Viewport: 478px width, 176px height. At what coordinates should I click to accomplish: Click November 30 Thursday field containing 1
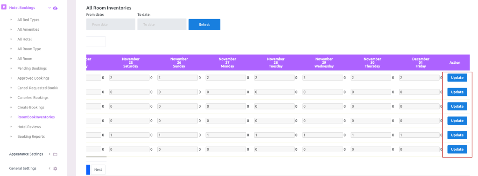[x=371, y=135]
